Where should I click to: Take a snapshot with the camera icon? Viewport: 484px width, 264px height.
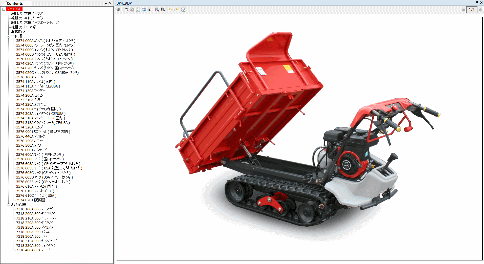click(144, 10)
